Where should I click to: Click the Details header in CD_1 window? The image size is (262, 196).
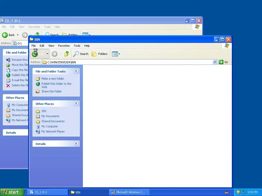point(15,133)
